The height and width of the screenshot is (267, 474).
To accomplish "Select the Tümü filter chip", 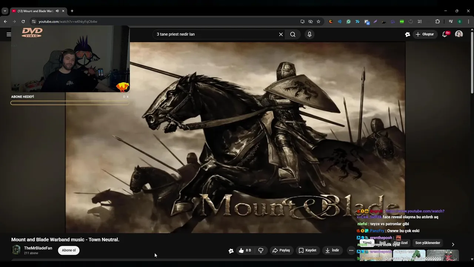I will point(367,243).
